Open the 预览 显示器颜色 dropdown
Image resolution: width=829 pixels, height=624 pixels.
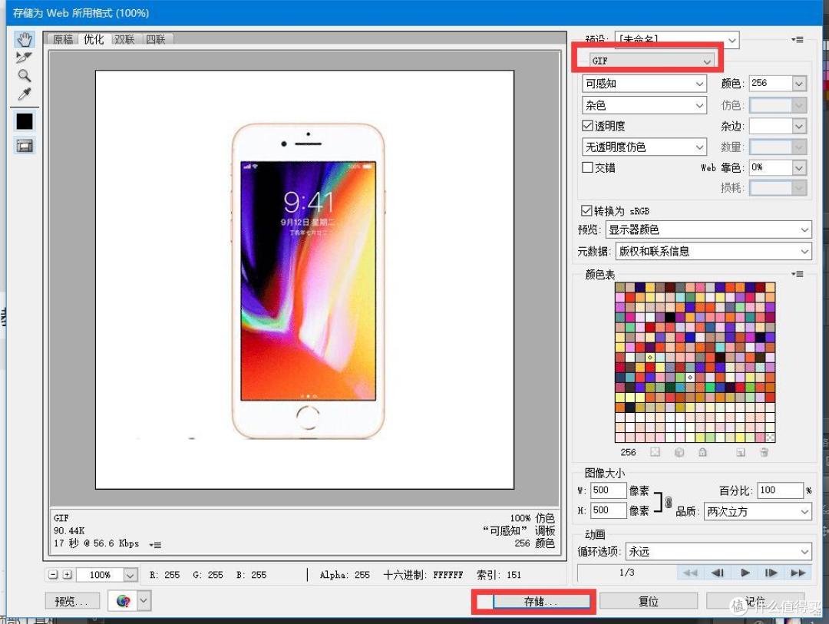708,229
